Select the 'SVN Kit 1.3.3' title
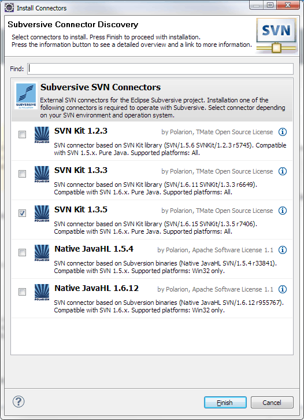The image size is (304, 420). tap(81, 170)
